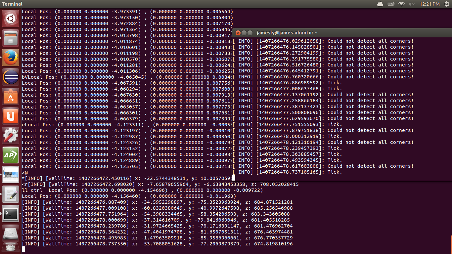Image resolution: width=452 pixels, height=254 pixels.
Task: Open the Ubuntu Dash from the launcher
Action: (11, 19)
